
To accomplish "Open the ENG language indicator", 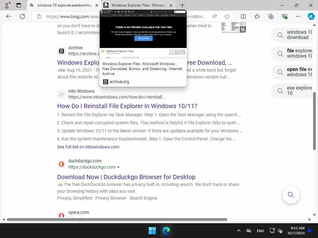I will click(x=261, y=231).
